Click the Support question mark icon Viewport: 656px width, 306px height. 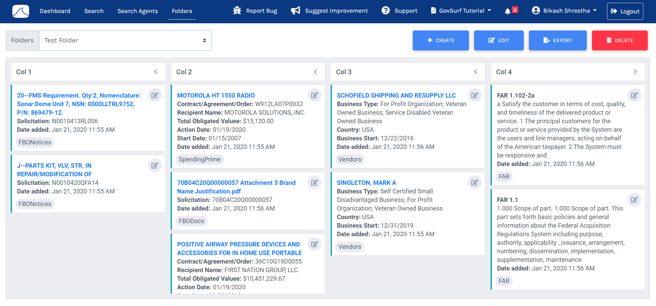click(x=386, y=11)
